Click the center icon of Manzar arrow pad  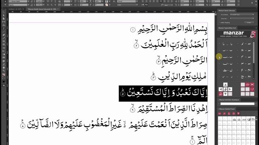coord(225,89)
